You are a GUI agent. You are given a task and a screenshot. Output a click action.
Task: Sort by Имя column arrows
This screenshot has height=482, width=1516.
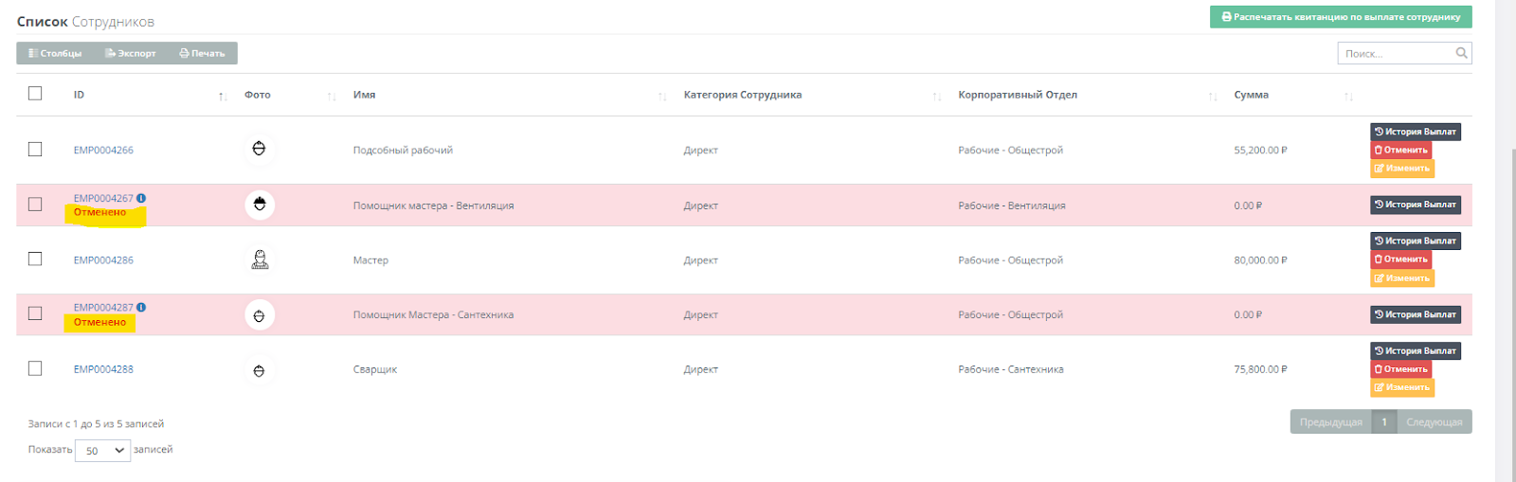662,96
